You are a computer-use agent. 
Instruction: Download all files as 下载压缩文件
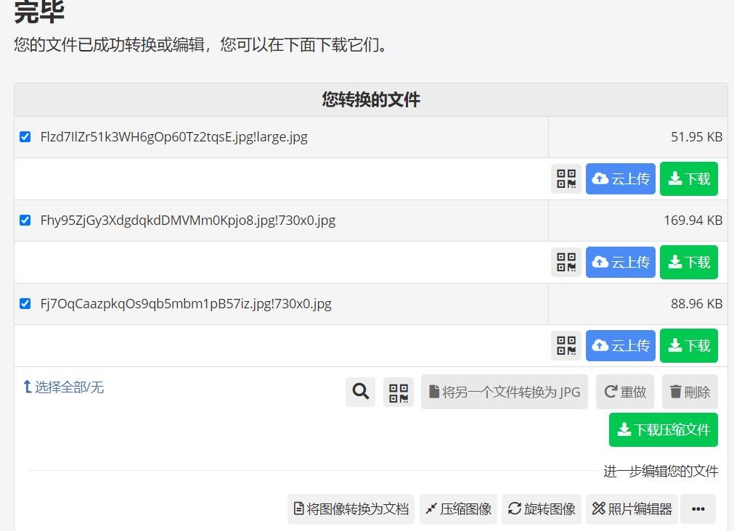click(x=663, y=429)
